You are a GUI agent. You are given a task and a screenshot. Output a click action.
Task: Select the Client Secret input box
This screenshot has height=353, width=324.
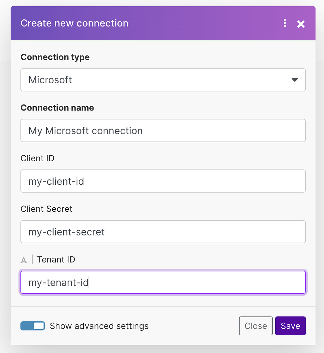(163, 232)
